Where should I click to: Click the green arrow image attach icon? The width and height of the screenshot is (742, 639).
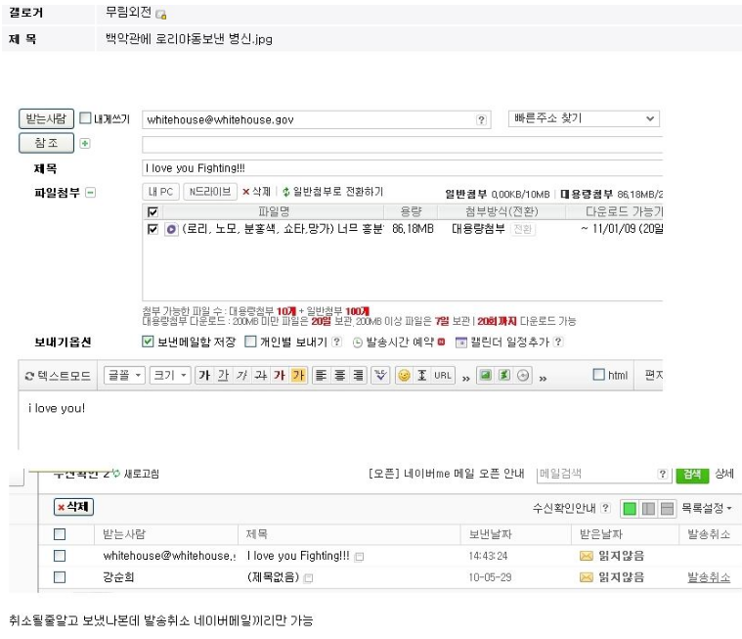point(504,375)
